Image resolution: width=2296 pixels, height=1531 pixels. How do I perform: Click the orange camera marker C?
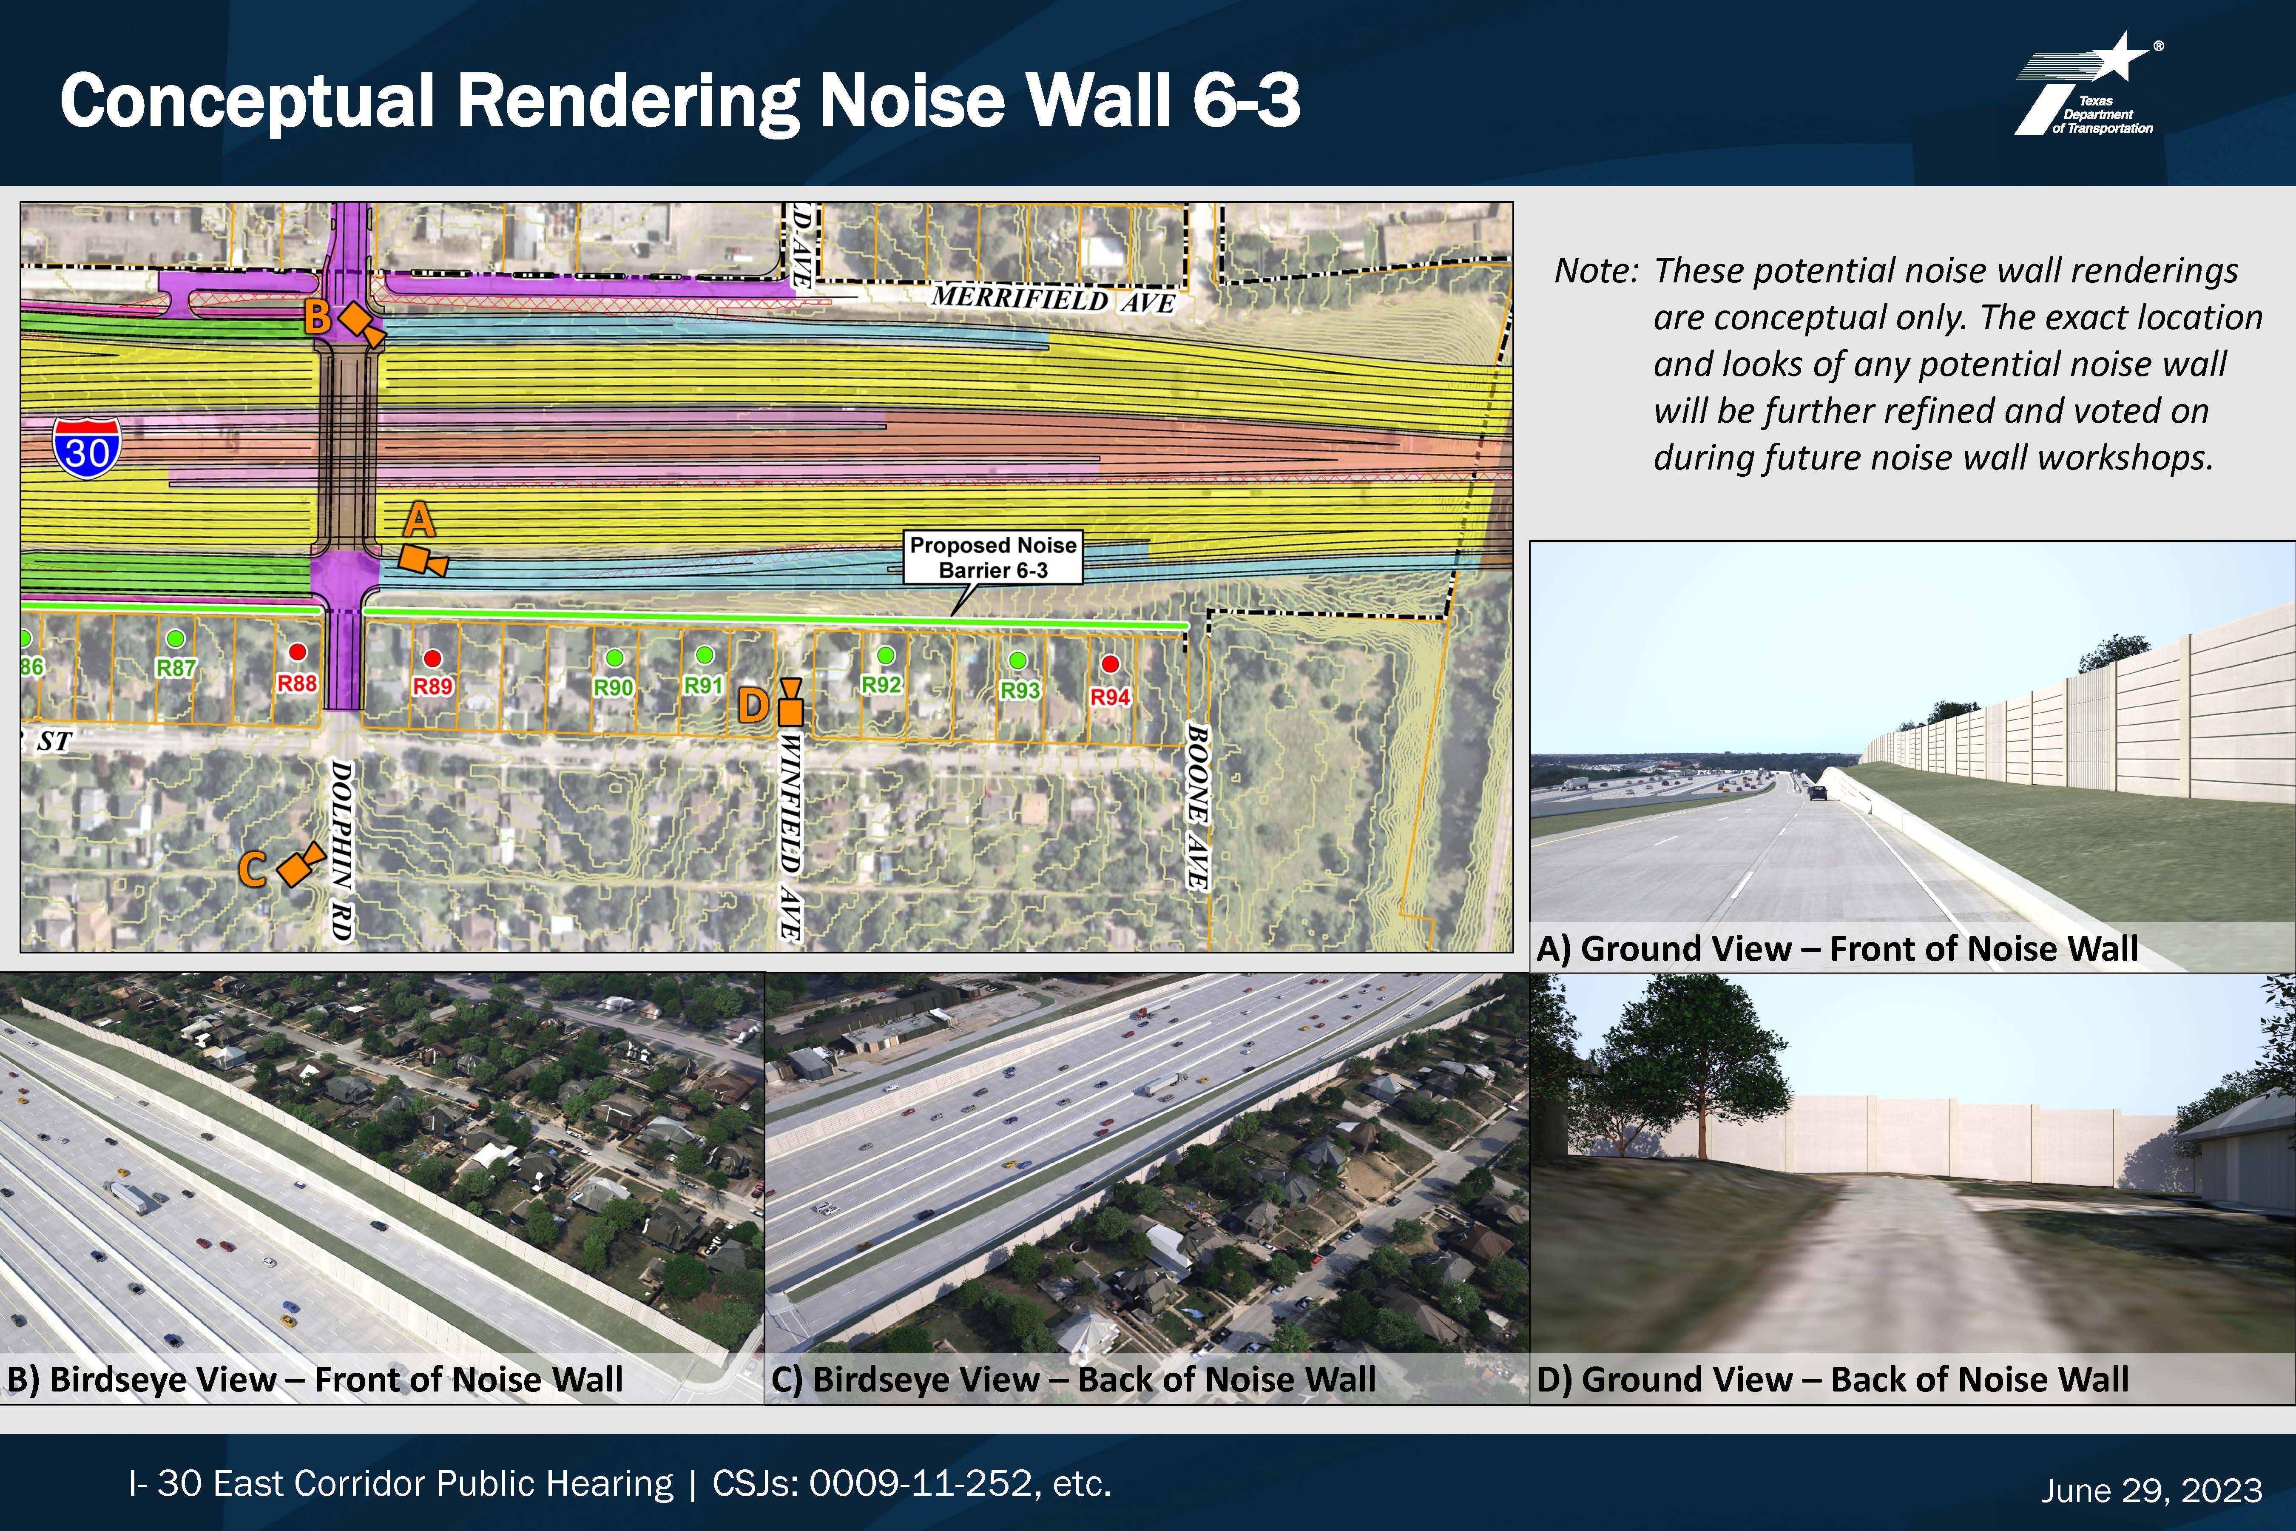point(301,864)
